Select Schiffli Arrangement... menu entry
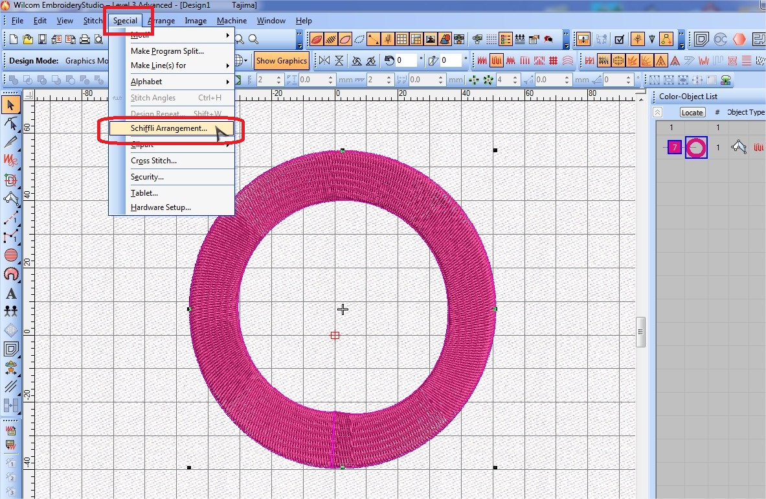766x499 pixels. point(170,128)
